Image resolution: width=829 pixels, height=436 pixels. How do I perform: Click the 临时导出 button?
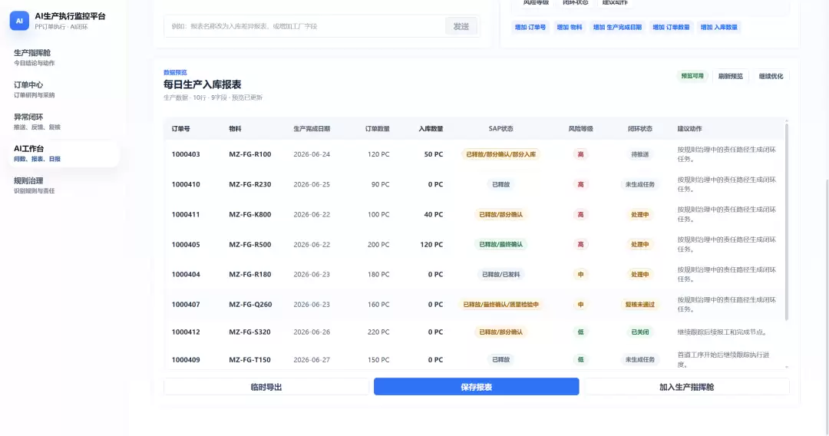(x=266, y=387)
